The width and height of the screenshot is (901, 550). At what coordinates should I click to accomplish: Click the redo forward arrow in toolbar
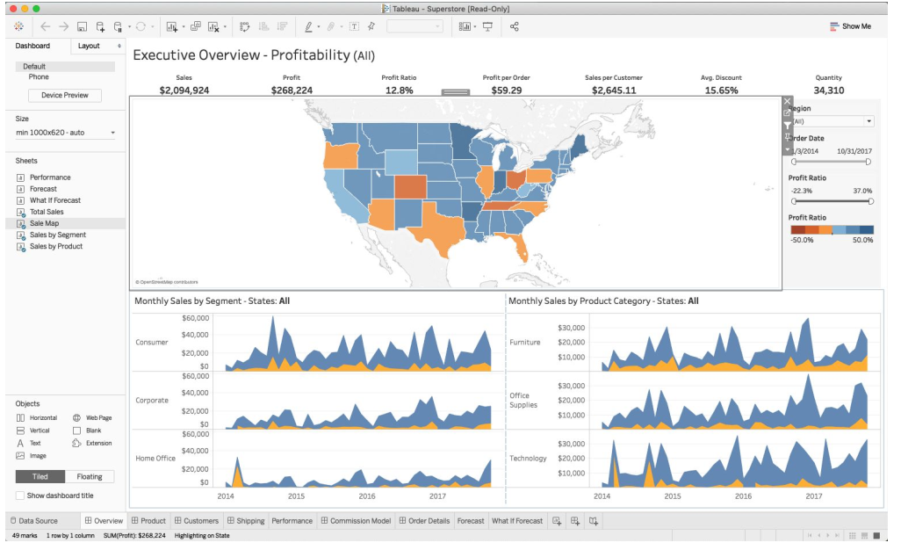64,26
